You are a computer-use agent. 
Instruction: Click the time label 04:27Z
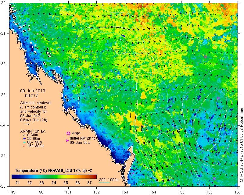tap(32, 96)
